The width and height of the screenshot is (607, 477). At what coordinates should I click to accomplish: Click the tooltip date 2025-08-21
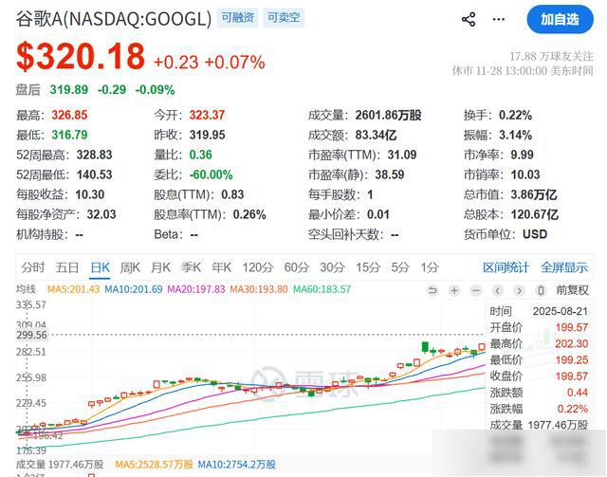(561, 311)
